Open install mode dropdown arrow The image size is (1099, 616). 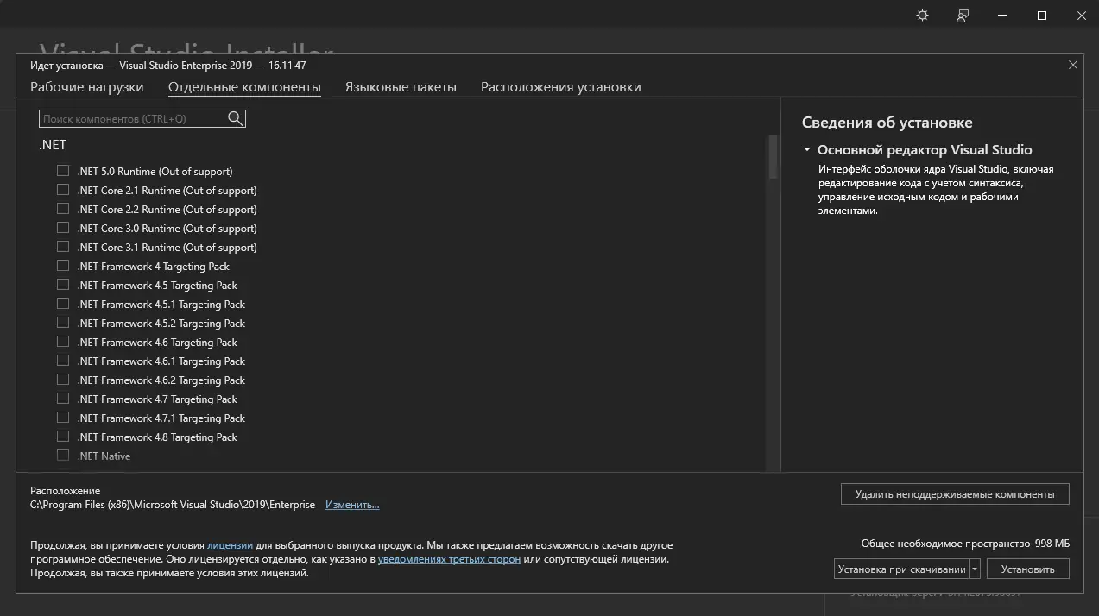click(975, 569)
